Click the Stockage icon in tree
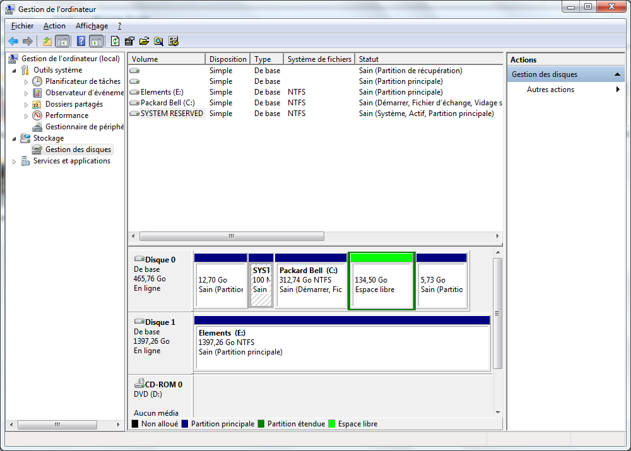The width and height of the screenshot is (631, 451). click(25, 138)
